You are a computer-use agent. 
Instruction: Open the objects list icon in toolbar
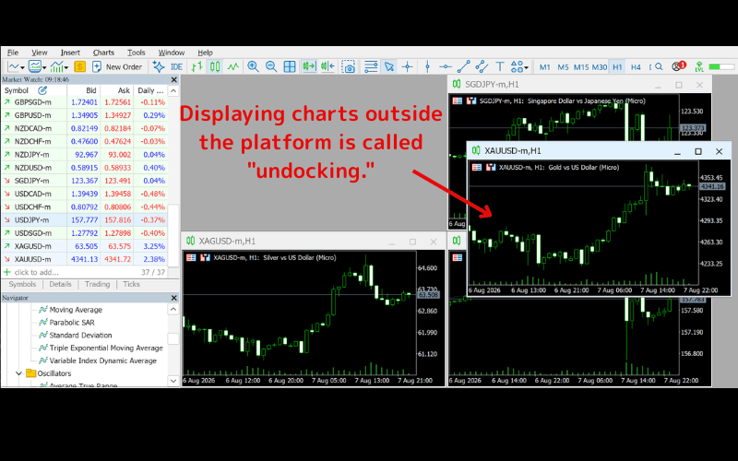tap(371, 66)
